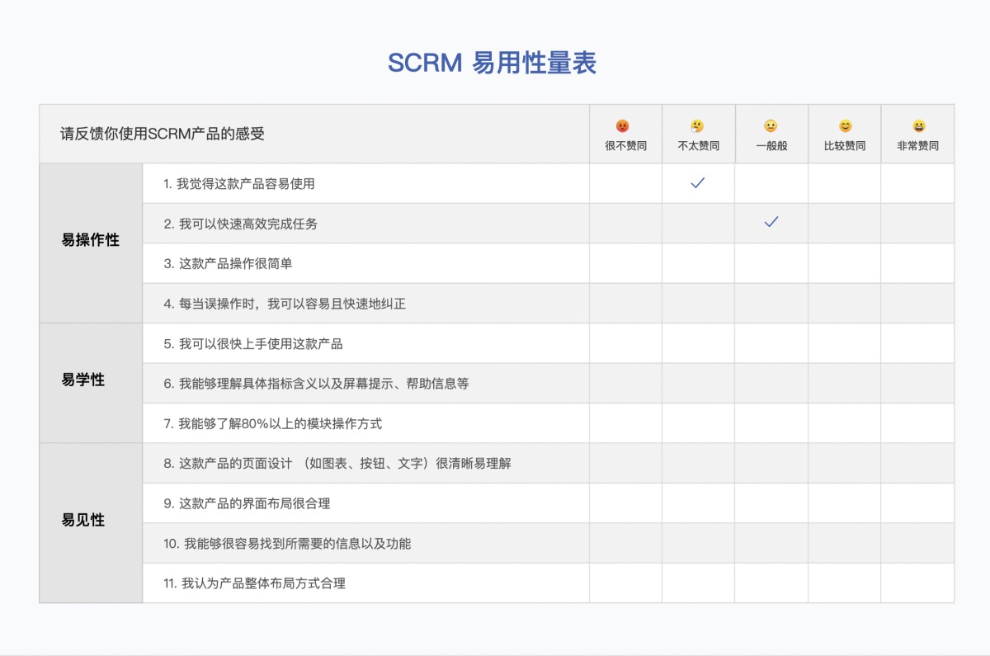Choose 不太赞同 for question 9
The height and width of the screenshot is (656, 990).
click(x=698, y=503)
